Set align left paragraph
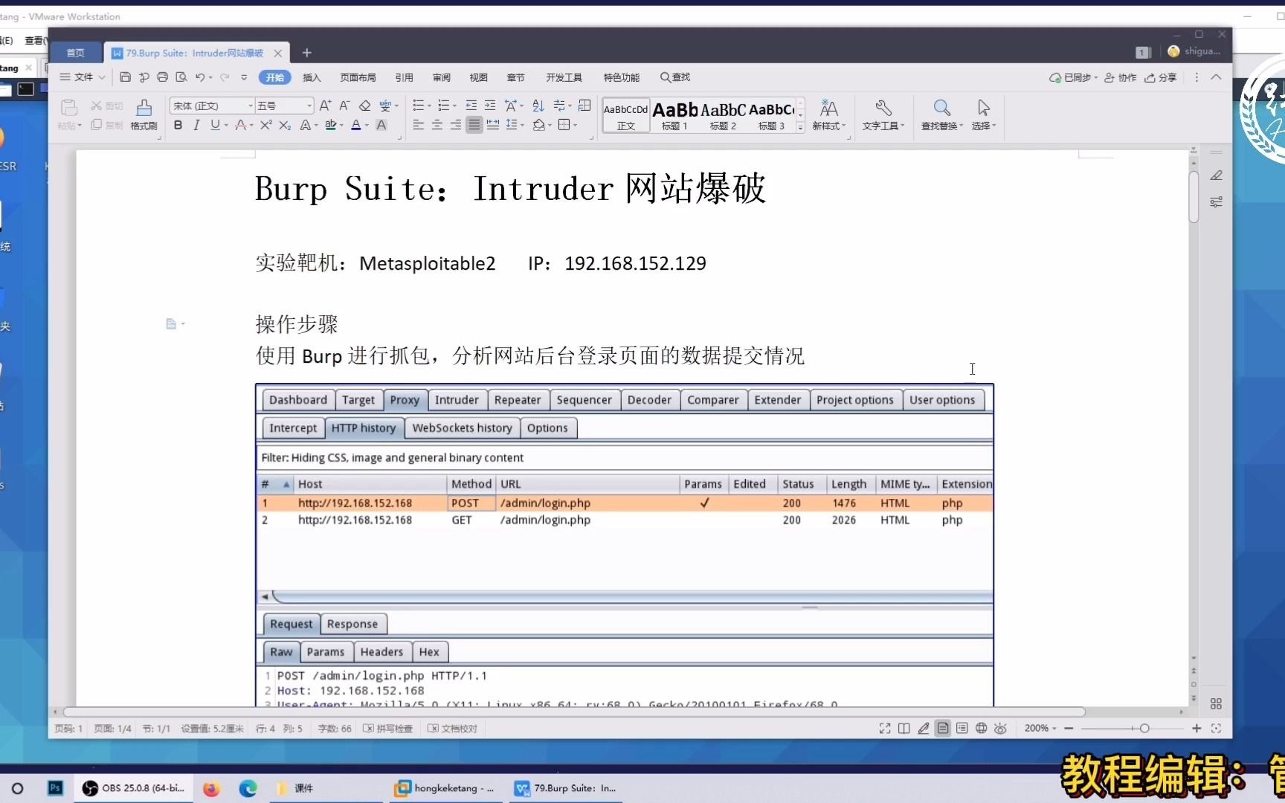The width and height of the screenshot is (1285, 803). point(419,125)
